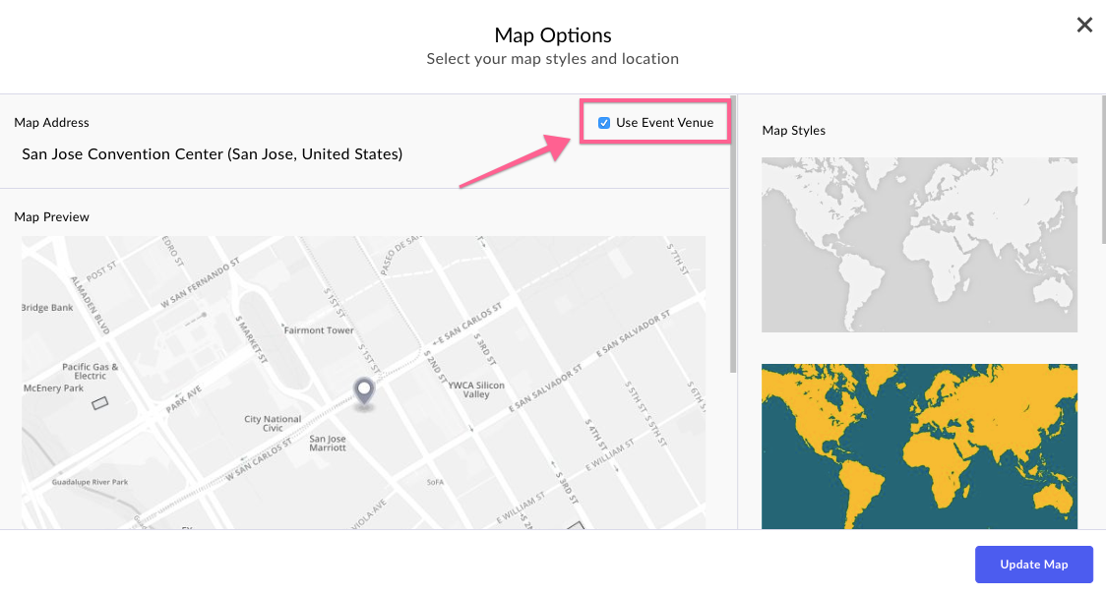Click the location pin on the map preview
The height and width of the screenshot is (596, 1106).
(364, 392)
